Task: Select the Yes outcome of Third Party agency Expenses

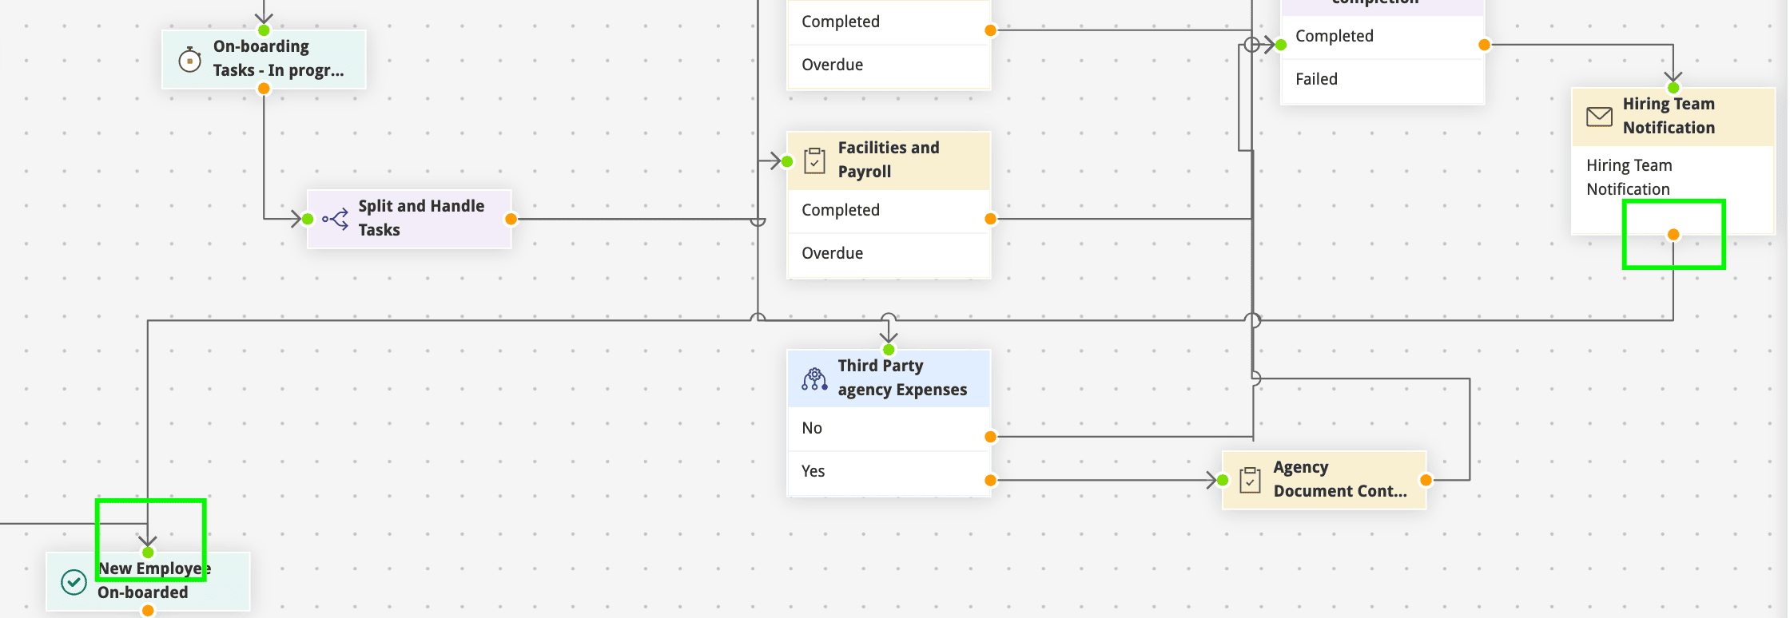Action: point(813,471)
